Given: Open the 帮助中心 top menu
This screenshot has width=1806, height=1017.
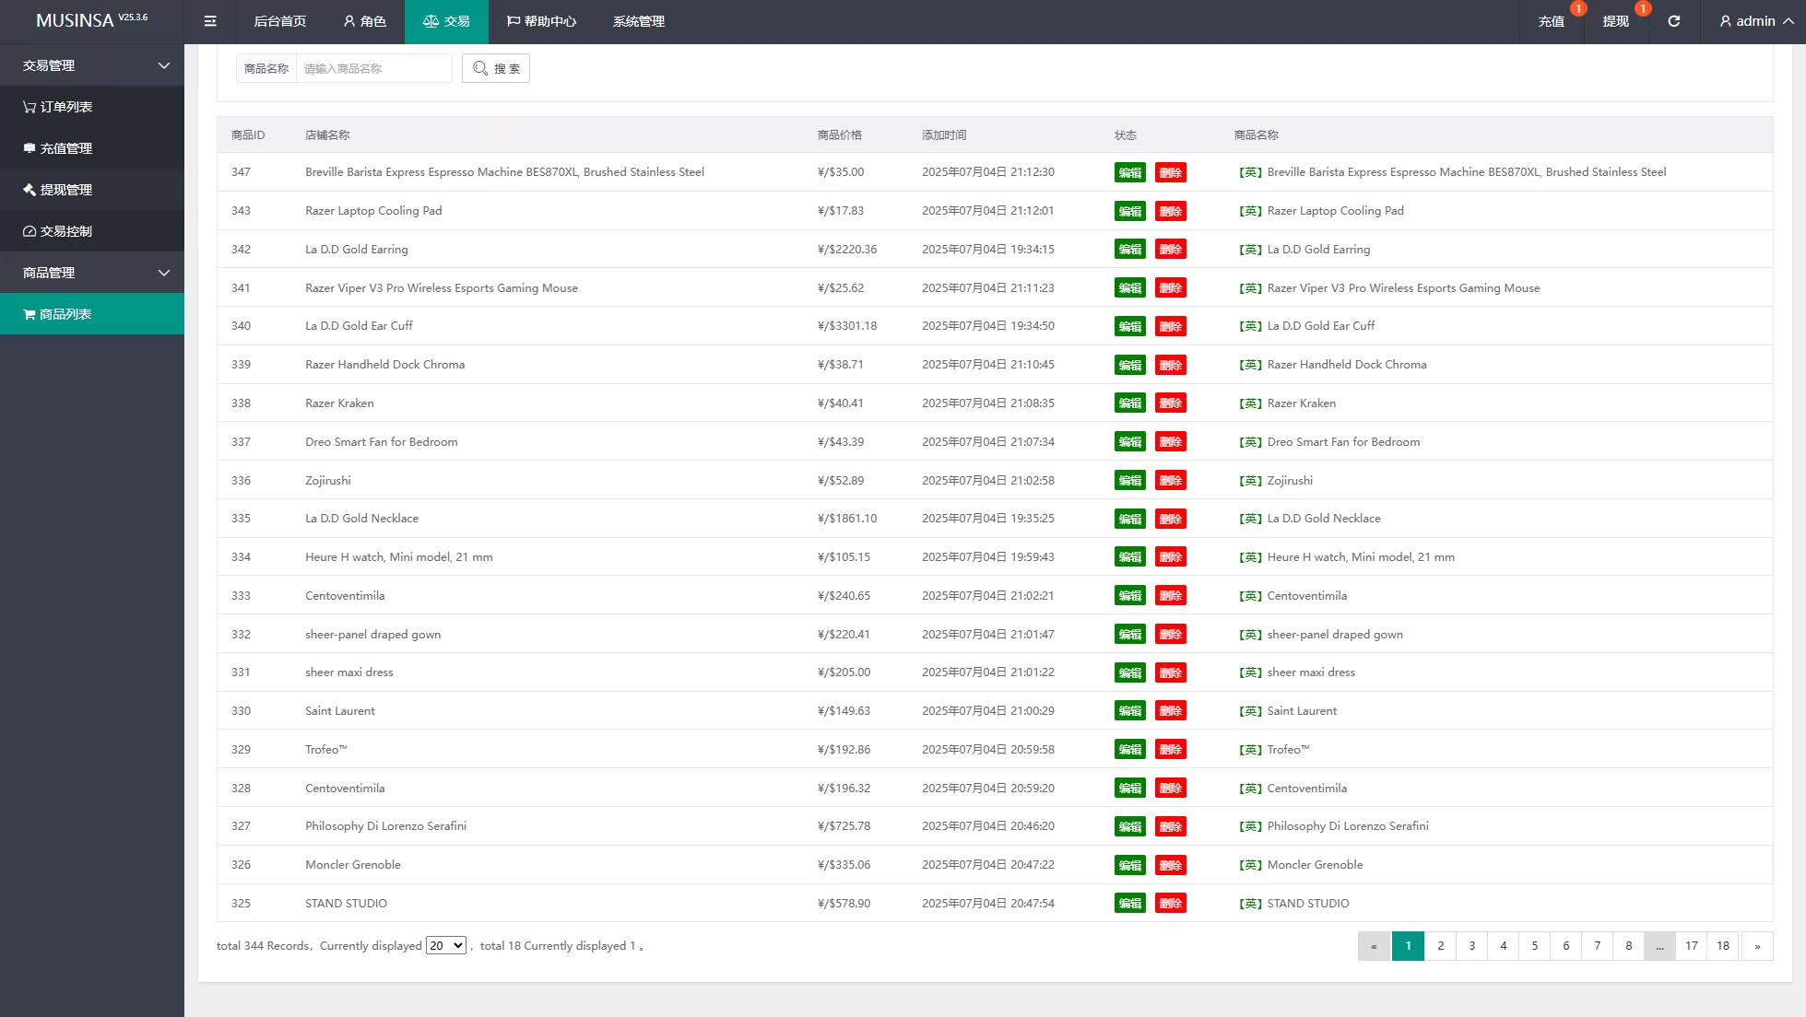Looking at the screenshot, I should 541,21.
